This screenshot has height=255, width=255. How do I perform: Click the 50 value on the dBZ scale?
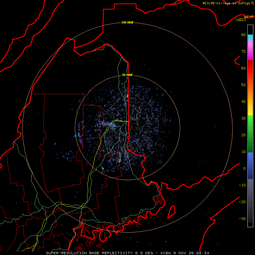[x=243, y=85]
